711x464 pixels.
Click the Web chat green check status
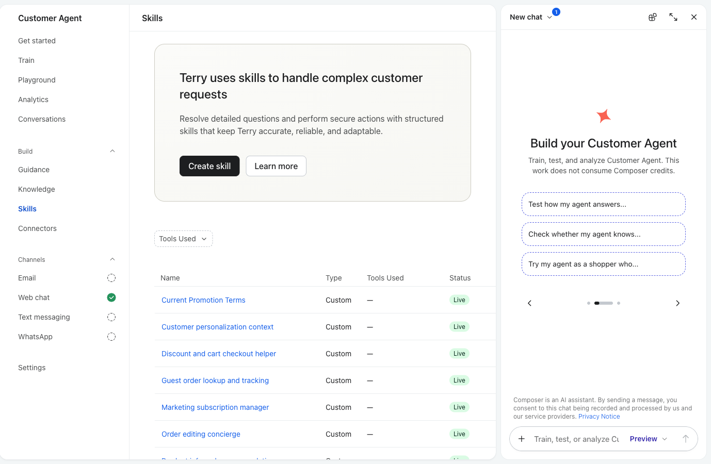click(111, 297)
